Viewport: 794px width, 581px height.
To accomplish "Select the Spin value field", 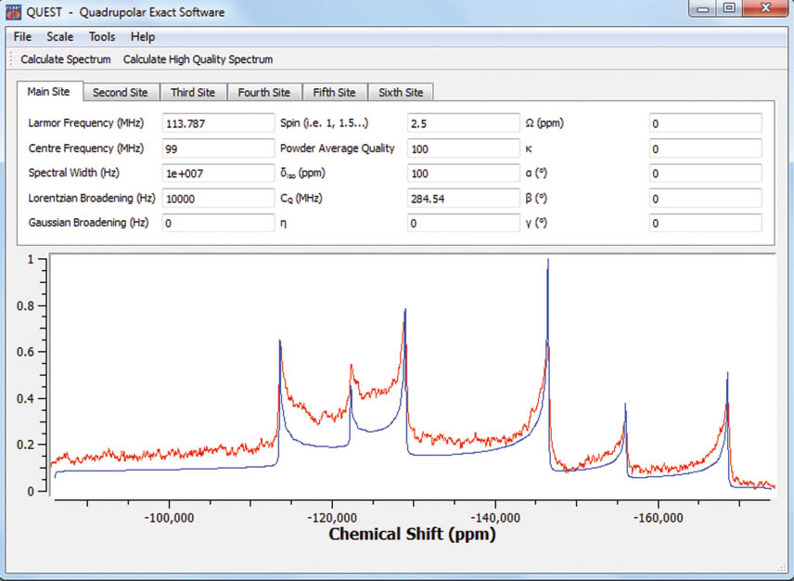I will point(463,123).
